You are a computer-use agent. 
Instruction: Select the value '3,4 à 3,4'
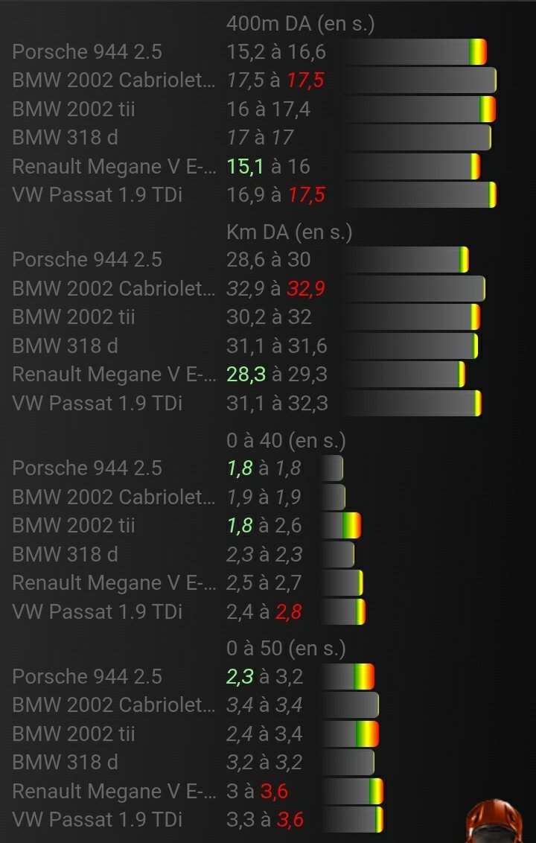click(x=264, y=706)
